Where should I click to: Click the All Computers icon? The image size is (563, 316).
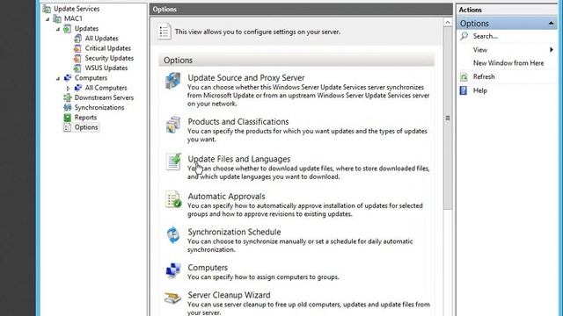point(78,88)
